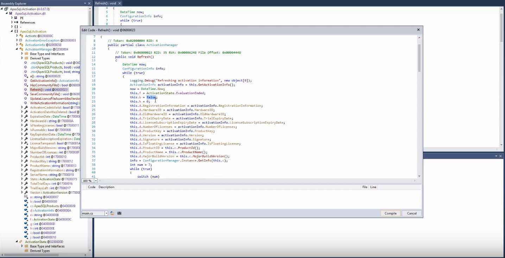Click the ActivationErrorException class icon
This screenshot has height=258, width=505.
(x=21, y=40)
